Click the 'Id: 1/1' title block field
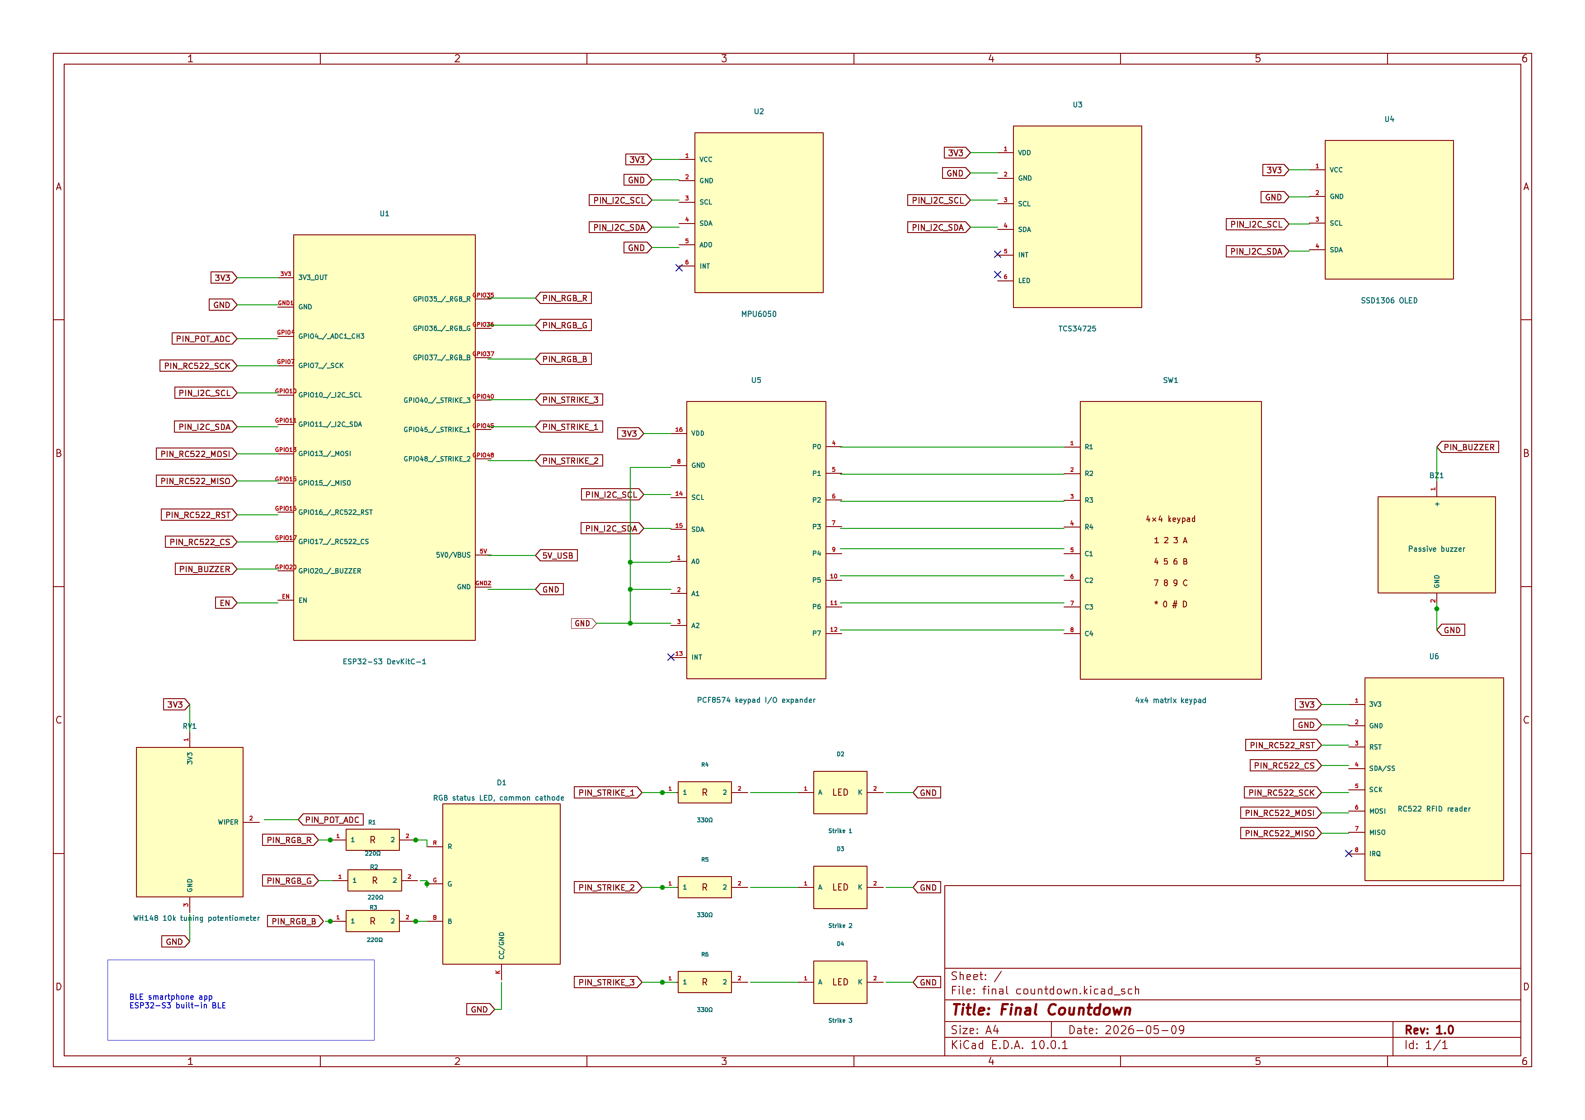The height and width of the screenshot is (1120, 1585). pos(1426,1045)
